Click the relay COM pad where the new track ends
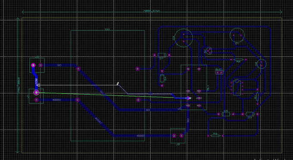Image resolution: width=293 pixels, height=160 pixels. pos(188,98)
